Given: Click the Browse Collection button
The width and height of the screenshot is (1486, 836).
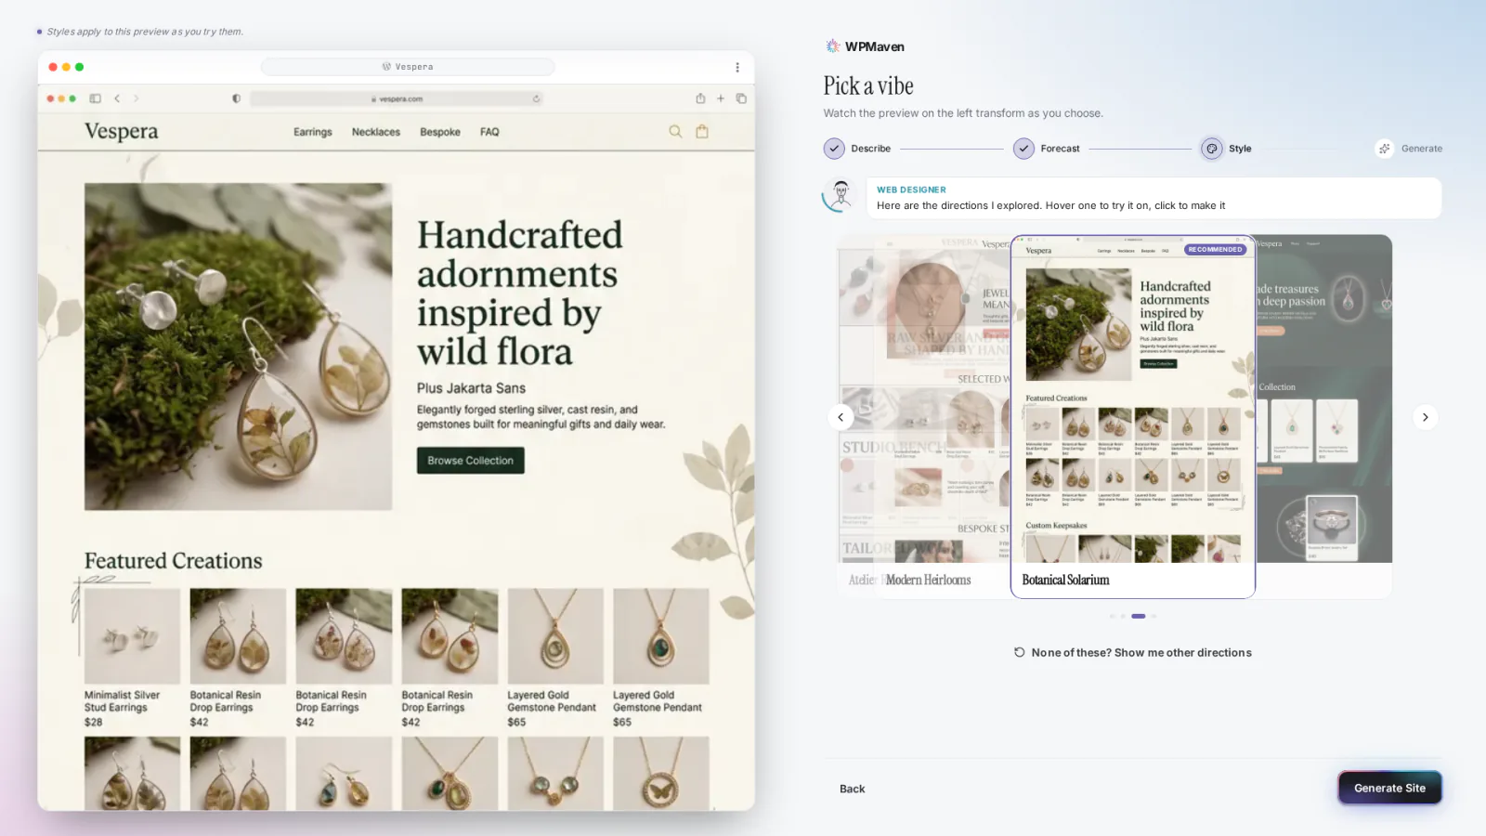Looking at the screenshot, I should [x=471, y=461].
